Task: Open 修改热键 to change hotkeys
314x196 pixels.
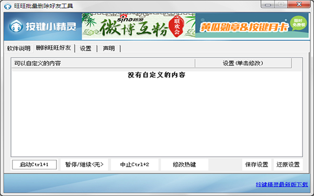Action: tap(184, 165)
